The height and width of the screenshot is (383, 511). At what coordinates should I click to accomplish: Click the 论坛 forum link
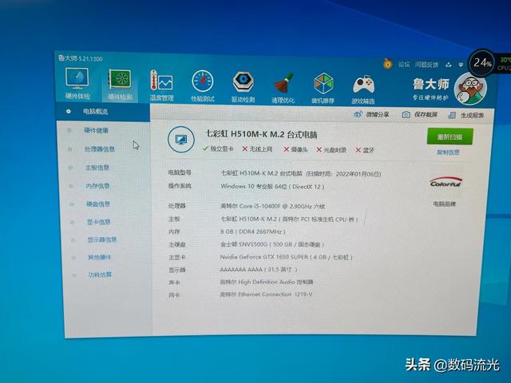tap(404, 64)
